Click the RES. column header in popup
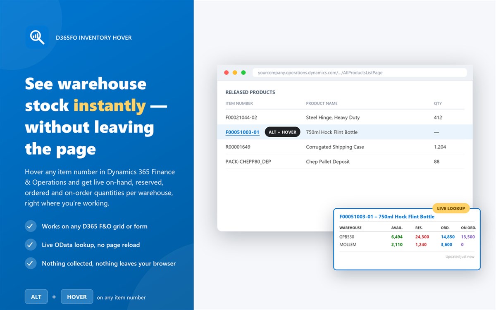The width and height of the screenshot is (496, 310). 419,228
